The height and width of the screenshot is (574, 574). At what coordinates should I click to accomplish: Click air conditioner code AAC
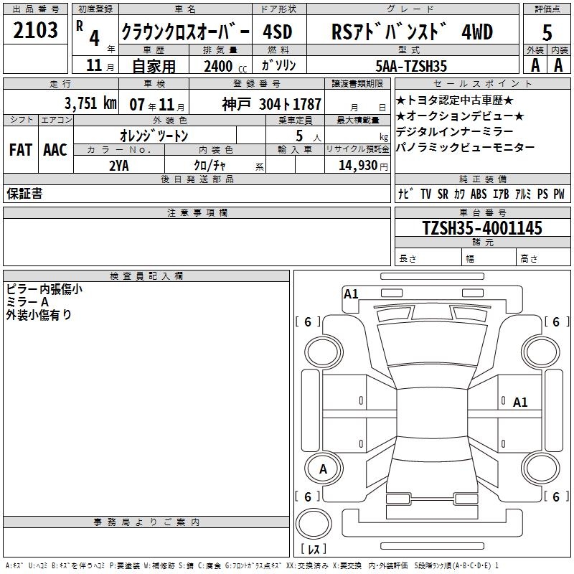(x=55, y=150)
